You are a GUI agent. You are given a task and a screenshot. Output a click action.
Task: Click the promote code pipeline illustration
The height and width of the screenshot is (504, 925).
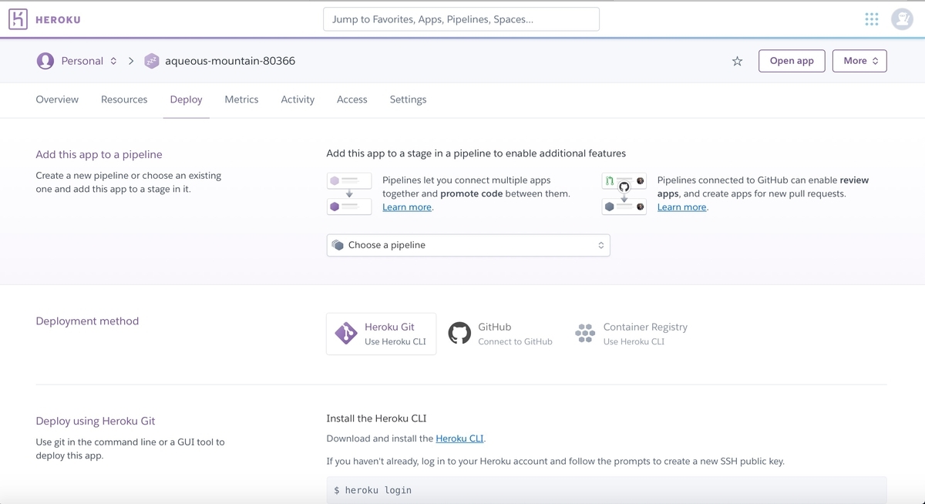point(349,193)
